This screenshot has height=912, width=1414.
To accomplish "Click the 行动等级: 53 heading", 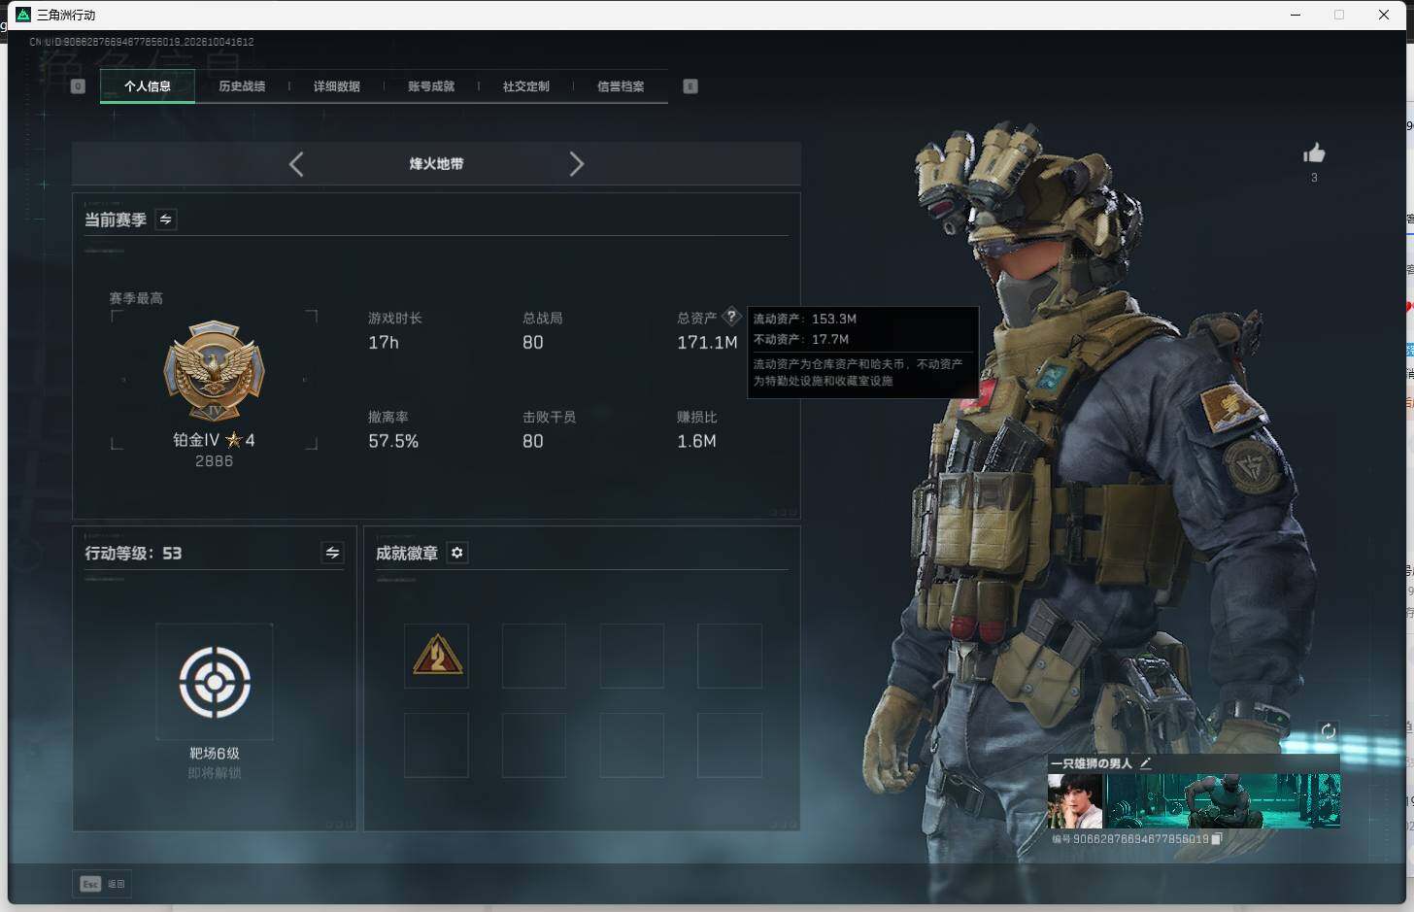I will click(133, 553).
